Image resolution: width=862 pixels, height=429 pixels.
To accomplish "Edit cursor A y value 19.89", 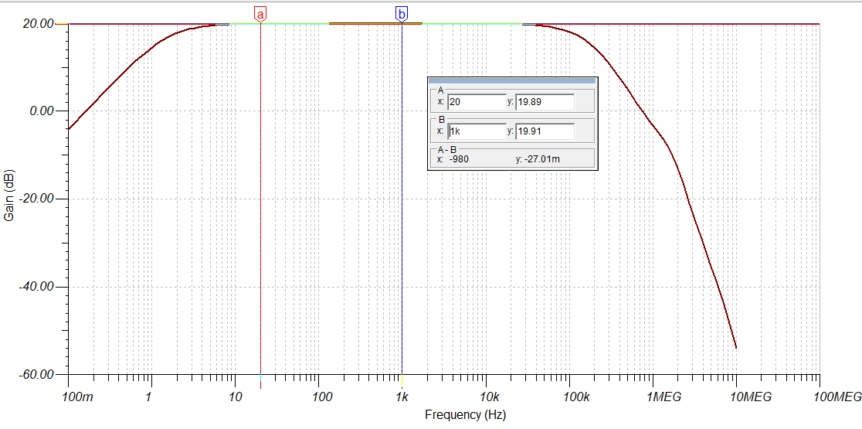I will point(545,102).
